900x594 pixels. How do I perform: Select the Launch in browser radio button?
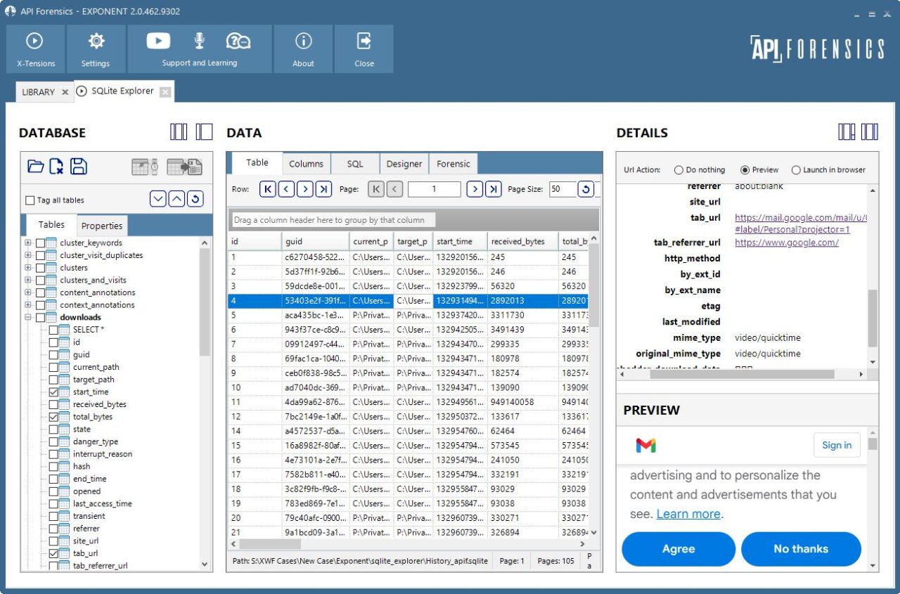796,169
